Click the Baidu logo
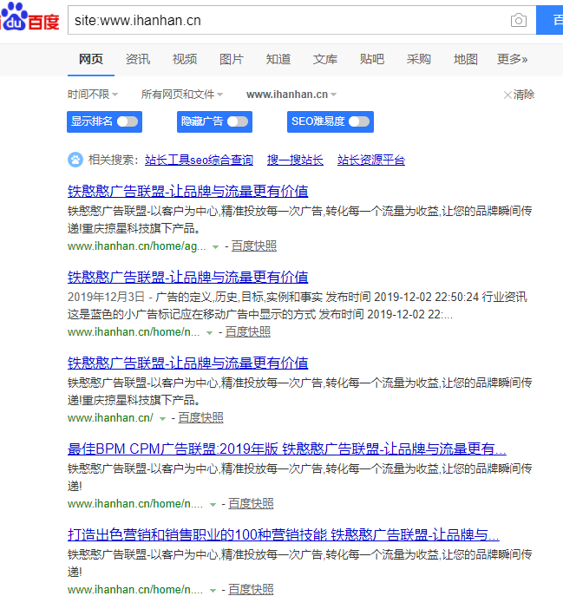563x596 pixels. [x=29, y=16]
